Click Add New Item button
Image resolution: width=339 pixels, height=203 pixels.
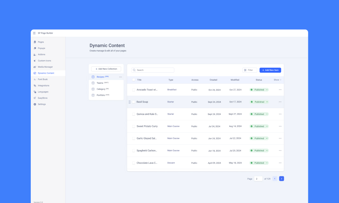click(270, 70)
